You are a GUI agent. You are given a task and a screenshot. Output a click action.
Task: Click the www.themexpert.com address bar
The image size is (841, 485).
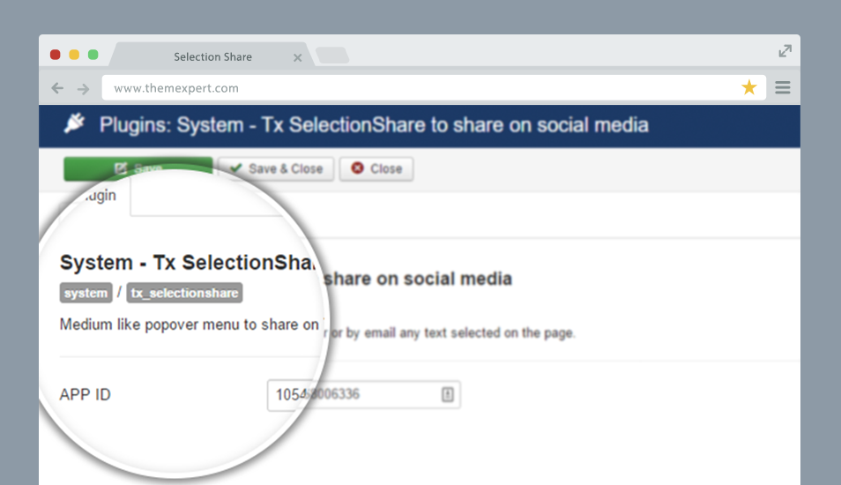coord(434,87)
